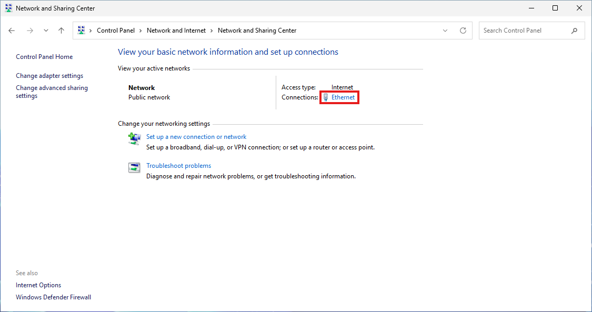Click the new connection setup icon

point(134,138)
